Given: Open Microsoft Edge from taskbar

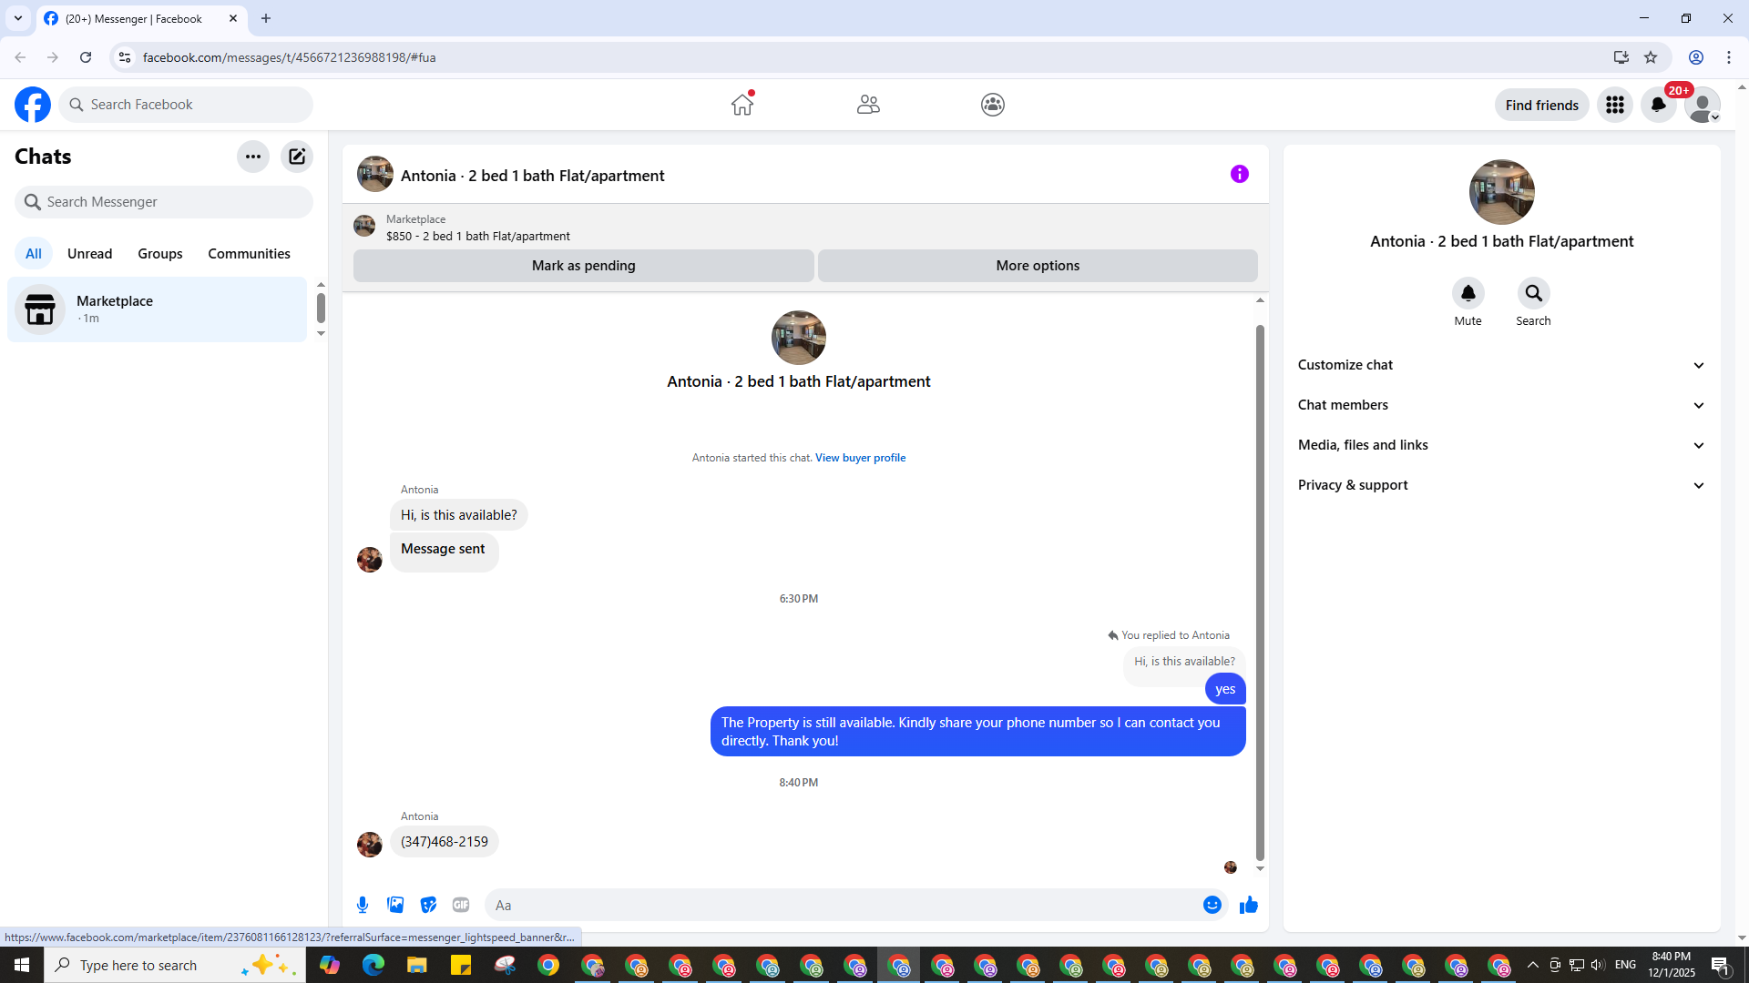Looking at the screenshot, I should pos(373,965).
